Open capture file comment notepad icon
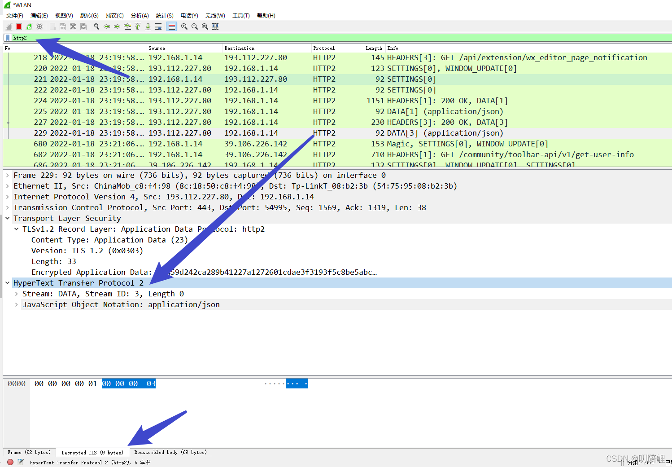The height and width of the screenshot is (467, 672). [21, 462]
